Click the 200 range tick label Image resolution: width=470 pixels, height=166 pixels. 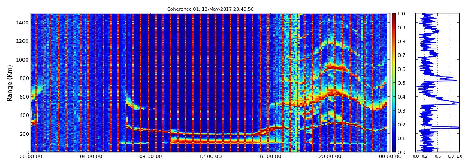point(25,134)
